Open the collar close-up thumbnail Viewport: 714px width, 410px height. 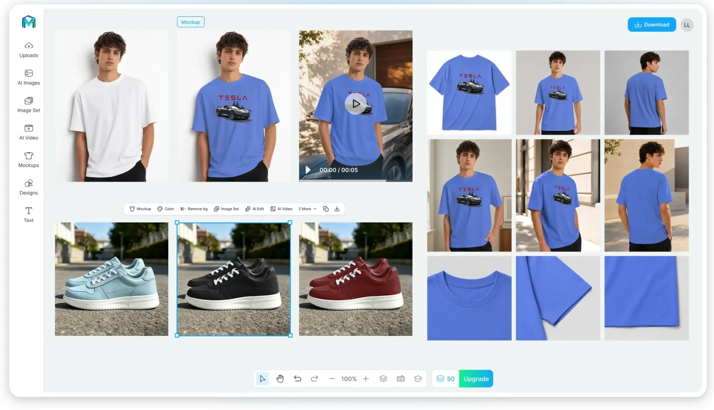(x=469, y=298)
